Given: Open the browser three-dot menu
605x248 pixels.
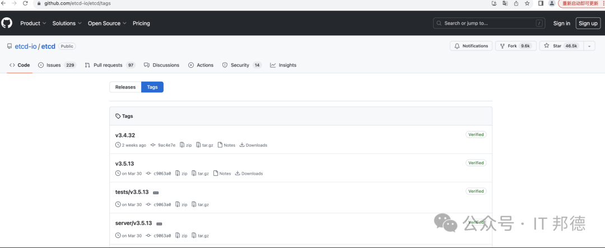Looking at the screenshot, I should [x=603, y=3].
